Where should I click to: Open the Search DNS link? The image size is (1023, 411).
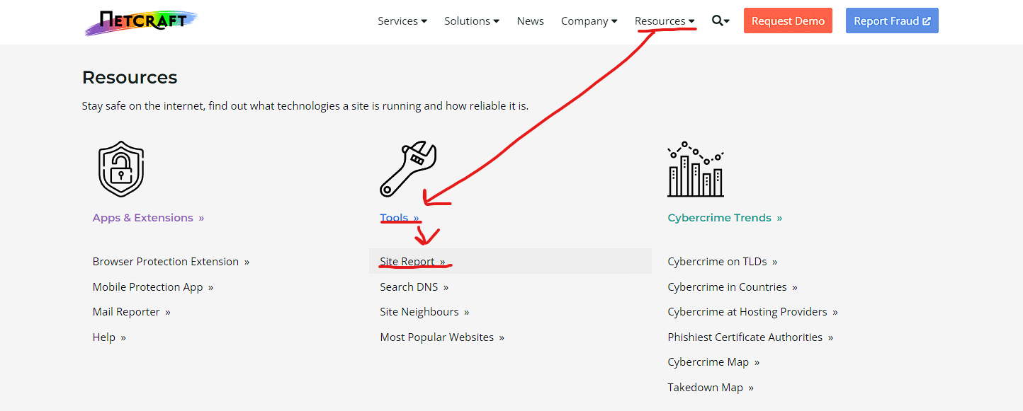coord(409,286)
